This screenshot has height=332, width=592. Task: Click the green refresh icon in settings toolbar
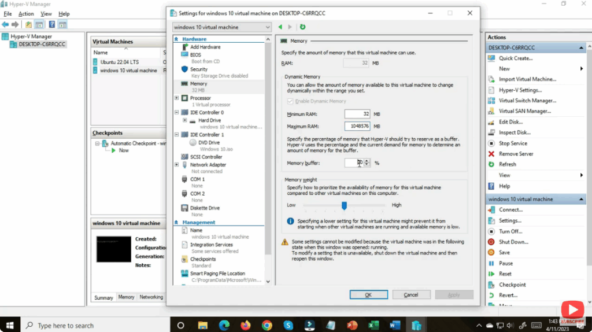(x=302, y=27)
